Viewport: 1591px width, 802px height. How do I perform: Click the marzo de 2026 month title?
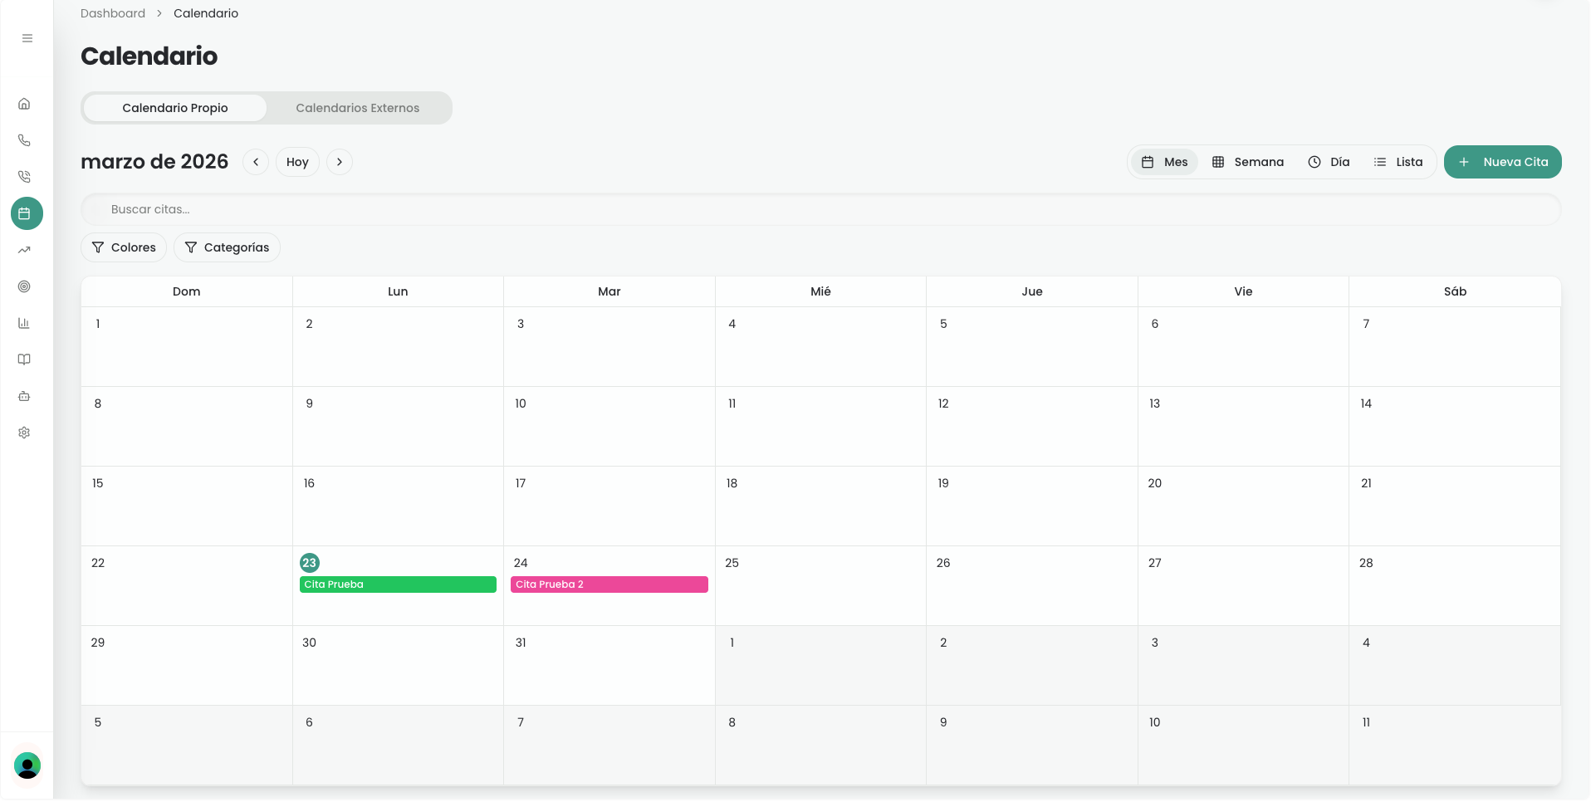[154, 162]
